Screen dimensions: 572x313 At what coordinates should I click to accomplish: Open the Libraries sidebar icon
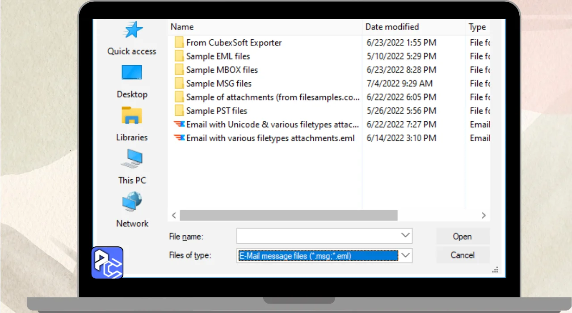(x=132, y=116)
